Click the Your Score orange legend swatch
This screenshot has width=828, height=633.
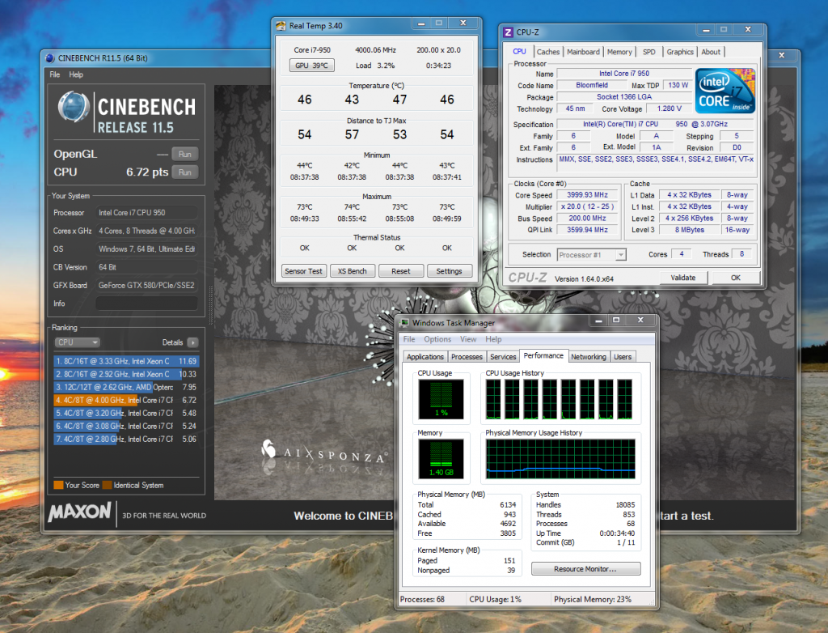pos(58,485)
